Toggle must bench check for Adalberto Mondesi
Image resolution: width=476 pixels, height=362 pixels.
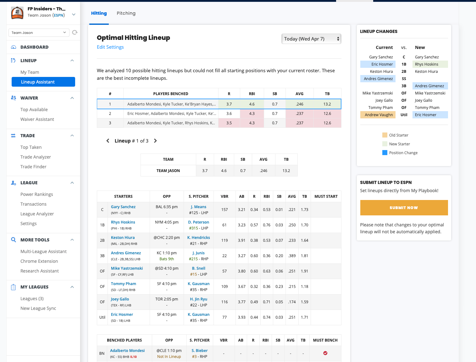pyautogui.click(x=325, y=353)
